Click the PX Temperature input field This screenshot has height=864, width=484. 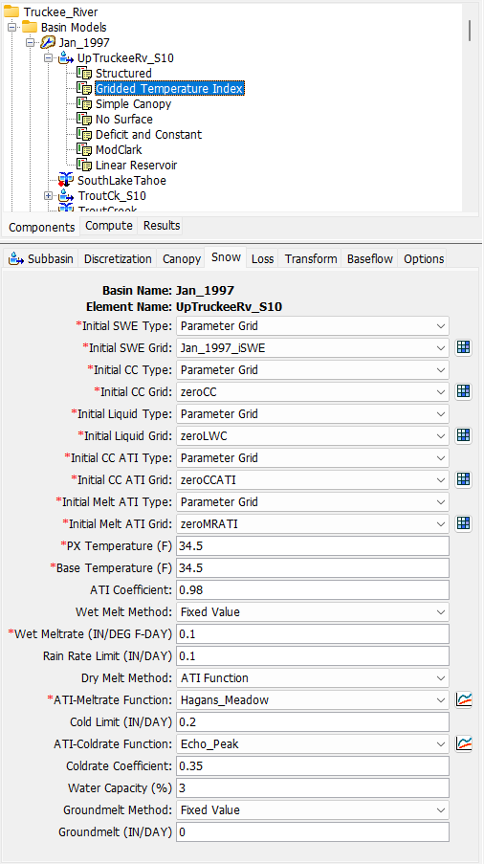coord(313,546)
